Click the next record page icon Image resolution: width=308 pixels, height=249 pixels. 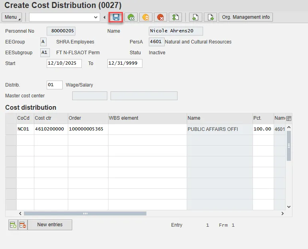[x=210, y=17]
